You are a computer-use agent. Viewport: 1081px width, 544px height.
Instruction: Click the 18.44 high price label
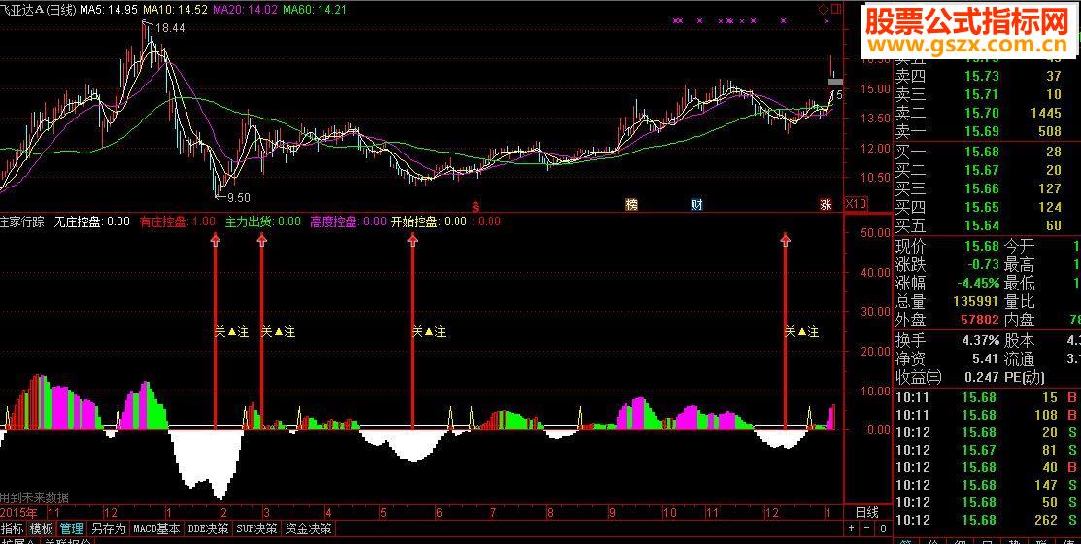pyautogui.click(x=170, y=28)
